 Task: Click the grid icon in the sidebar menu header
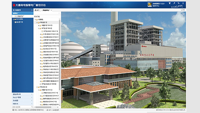[14, 10]
